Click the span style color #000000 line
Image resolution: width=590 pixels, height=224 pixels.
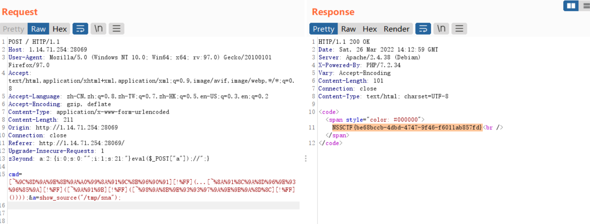(375, 120)
